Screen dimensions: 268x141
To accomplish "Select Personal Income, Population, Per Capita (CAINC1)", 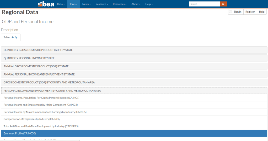I will point(41,98).
